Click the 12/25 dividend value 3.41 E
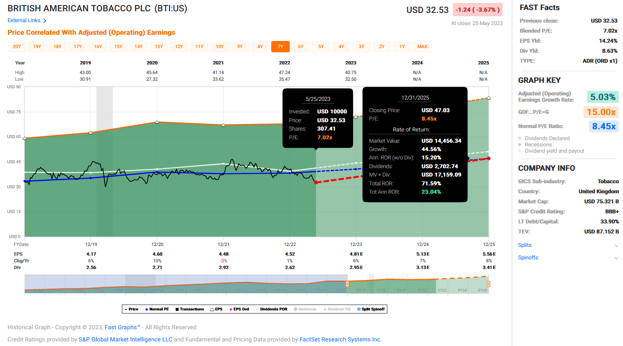This screenshot has width=623, height=346. (489, 267)
